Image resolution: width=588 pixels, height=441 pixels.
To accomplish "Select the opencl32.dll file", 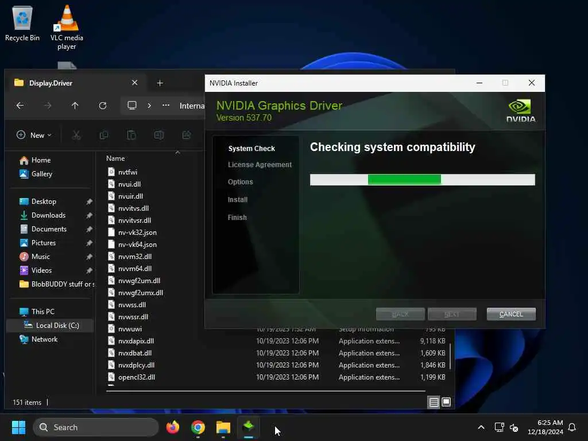I will coord(137,377).
